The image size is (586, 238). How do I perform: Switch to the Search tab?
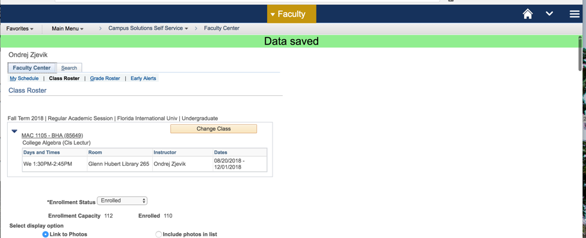pos(69,67)
